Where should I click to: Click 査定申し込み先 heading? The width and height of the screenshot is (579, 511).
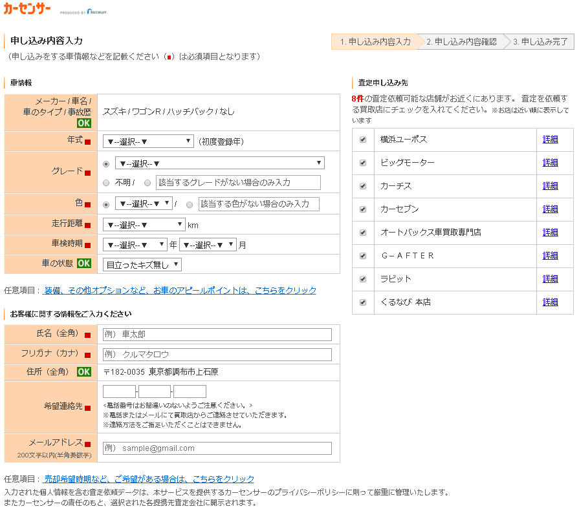point(383,83)
